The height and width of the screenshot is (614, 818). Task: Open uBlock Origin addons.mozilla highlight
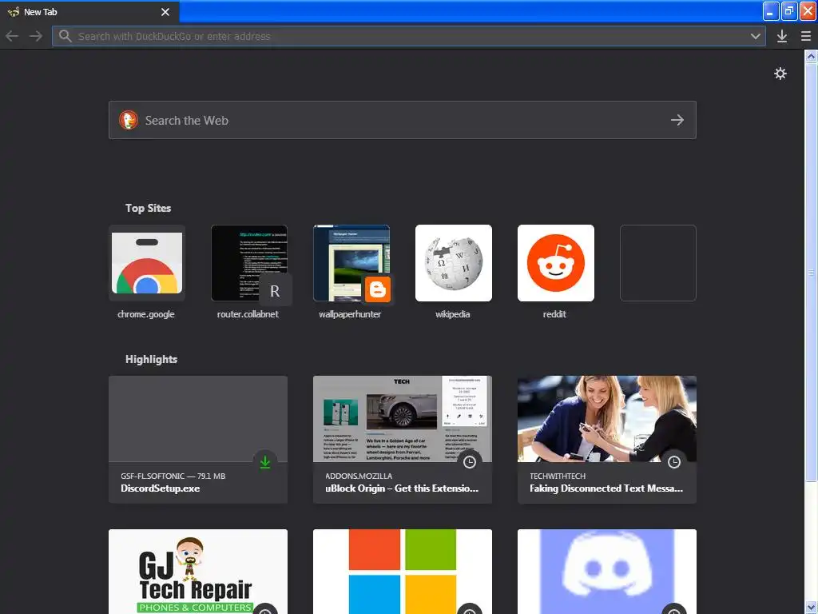[403, 440]
